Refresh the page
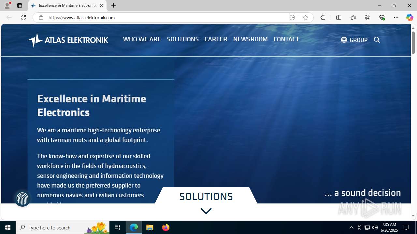This screenshot has height=234, width=417. tap(23, 18)
